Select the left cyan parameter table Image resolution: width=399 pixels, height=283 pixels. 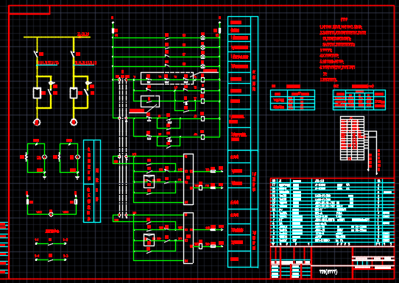293,100
